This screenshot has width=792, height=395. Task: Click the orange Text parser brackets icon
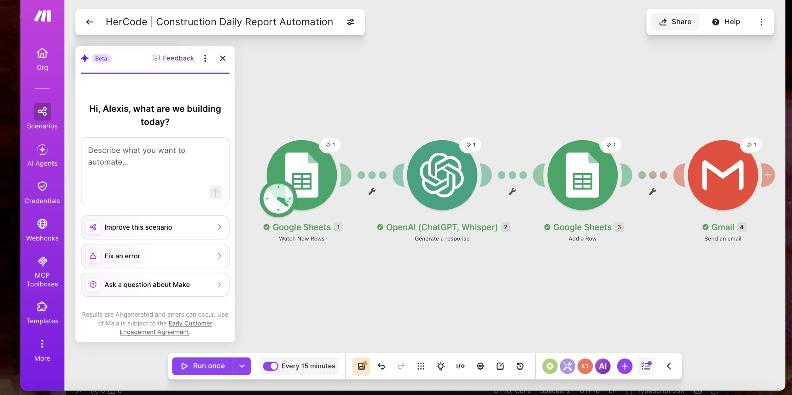(x=585, y=366)
